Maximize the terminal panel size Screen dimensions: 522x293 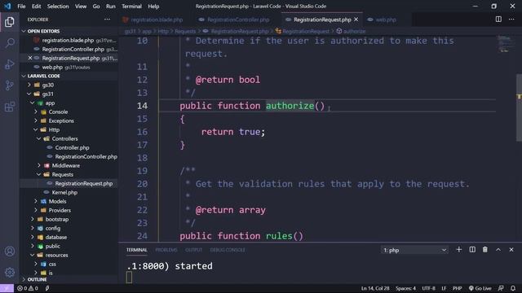point(498,250)
